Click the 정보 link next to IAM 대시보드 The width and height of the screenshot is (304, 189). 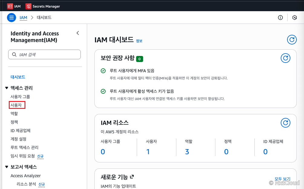click(139, 41)
